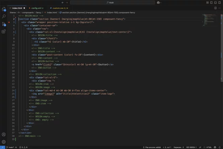
Task: Open the Manage gear icon
Action: click(4, 142)
